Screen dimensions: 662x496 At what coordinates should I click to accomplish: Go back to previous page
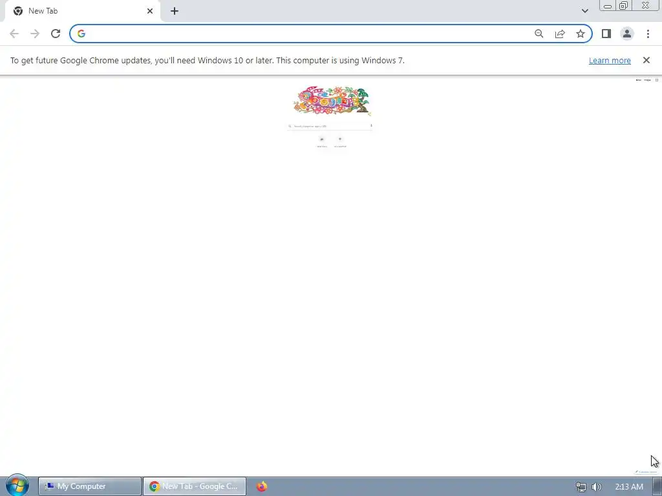coord(14,34)
